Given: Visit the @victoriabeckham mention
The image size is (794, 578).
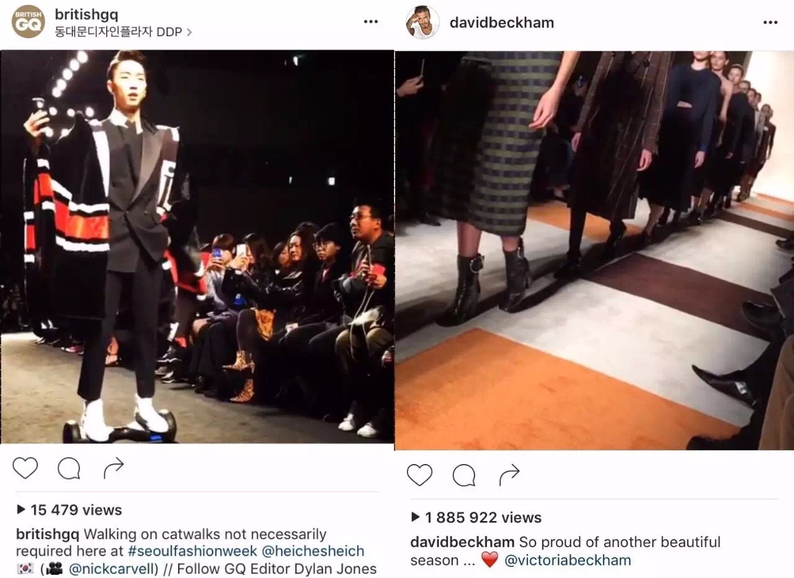Looking at the screenshot, I should (x=568, y=561).
